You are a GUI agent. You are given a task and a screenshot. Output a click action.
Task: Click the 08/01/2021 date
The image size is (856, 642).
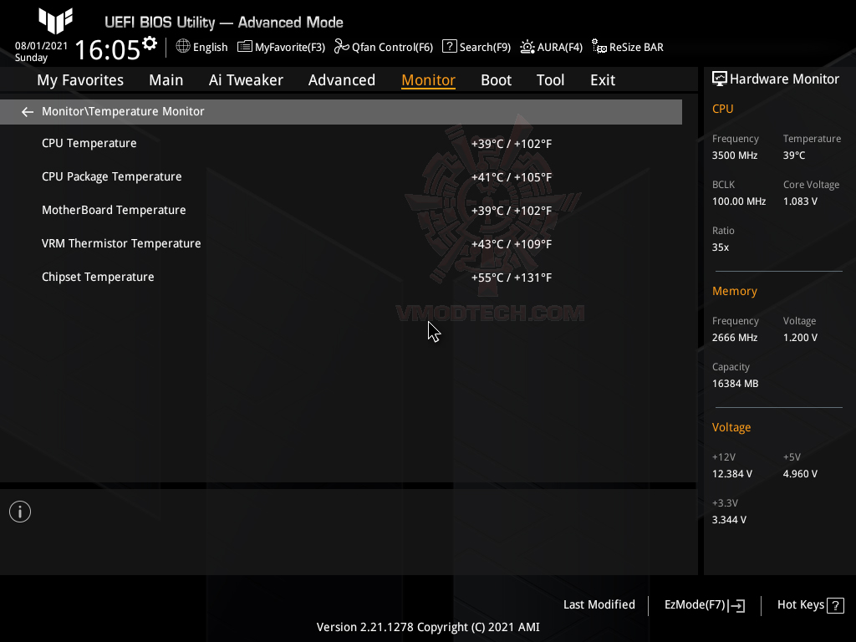tap(41, 46)
